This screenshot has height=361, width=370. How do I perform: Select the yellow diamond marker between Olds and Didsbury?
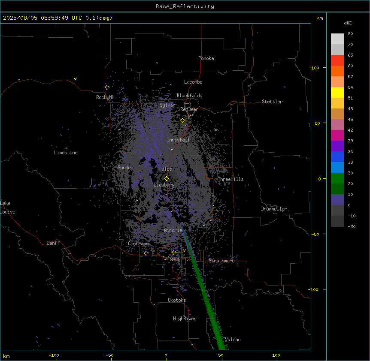coord(167,178)
